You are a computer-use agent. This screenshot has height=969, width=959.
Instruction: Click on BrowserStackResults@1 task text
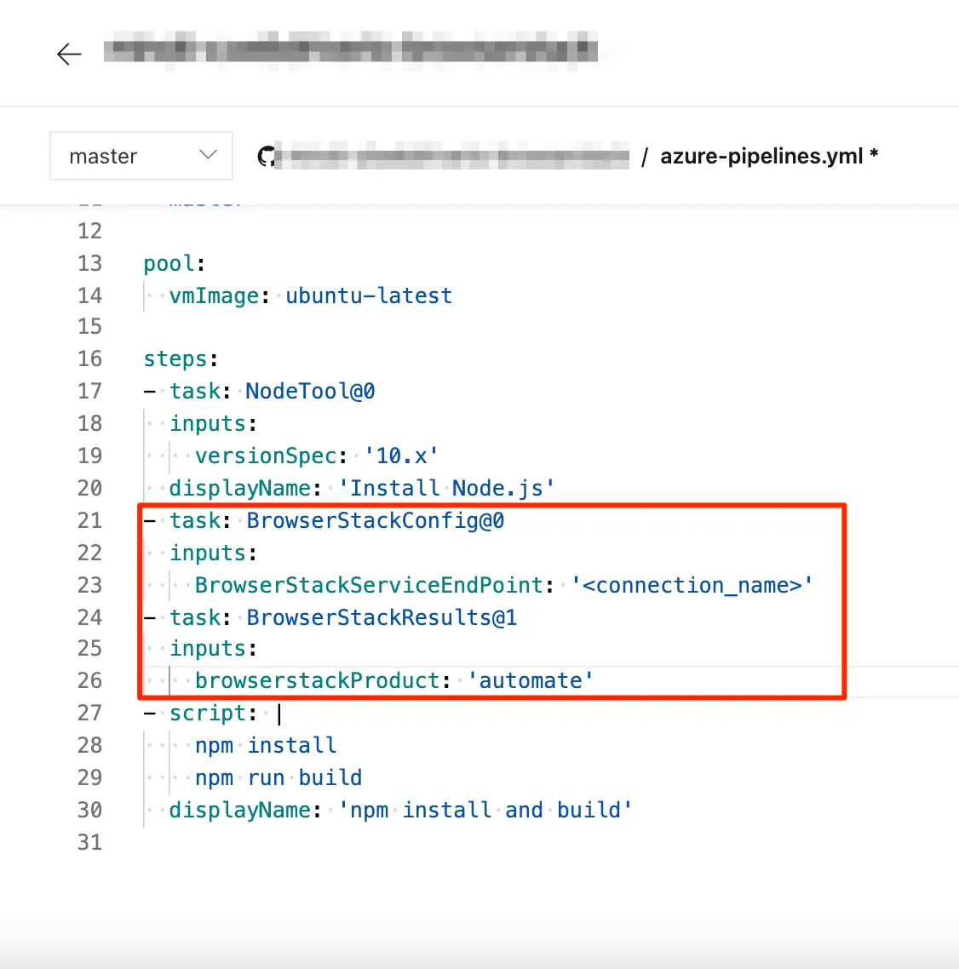382,617
